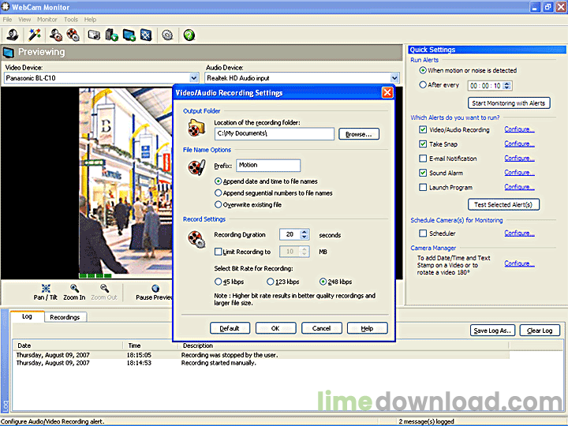Select 'When motion or noise is detected' option

point(422,70)
